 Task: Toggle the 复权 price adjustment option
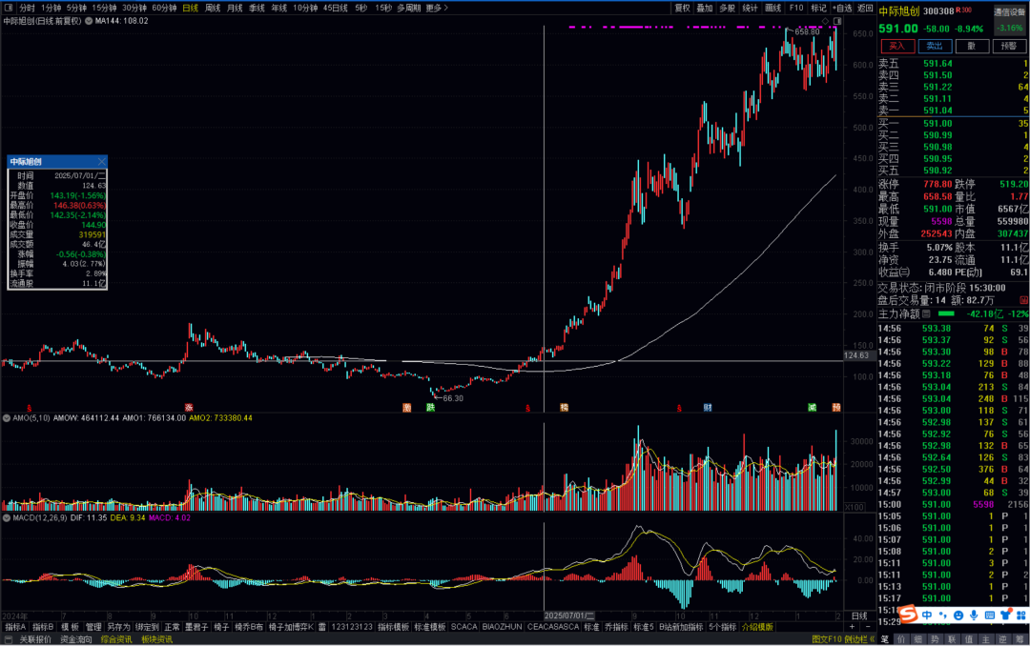(x=682, y=8)
